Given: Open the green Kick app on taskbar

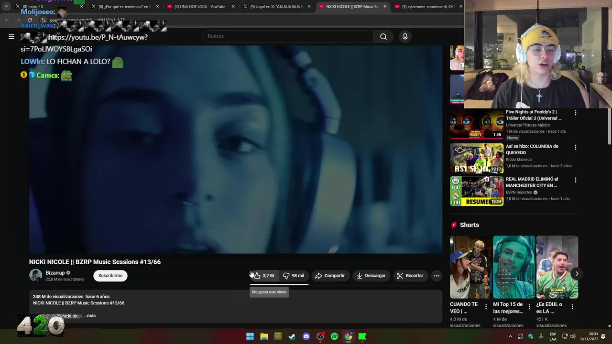Looking at the screenshot, I should 362,336.
